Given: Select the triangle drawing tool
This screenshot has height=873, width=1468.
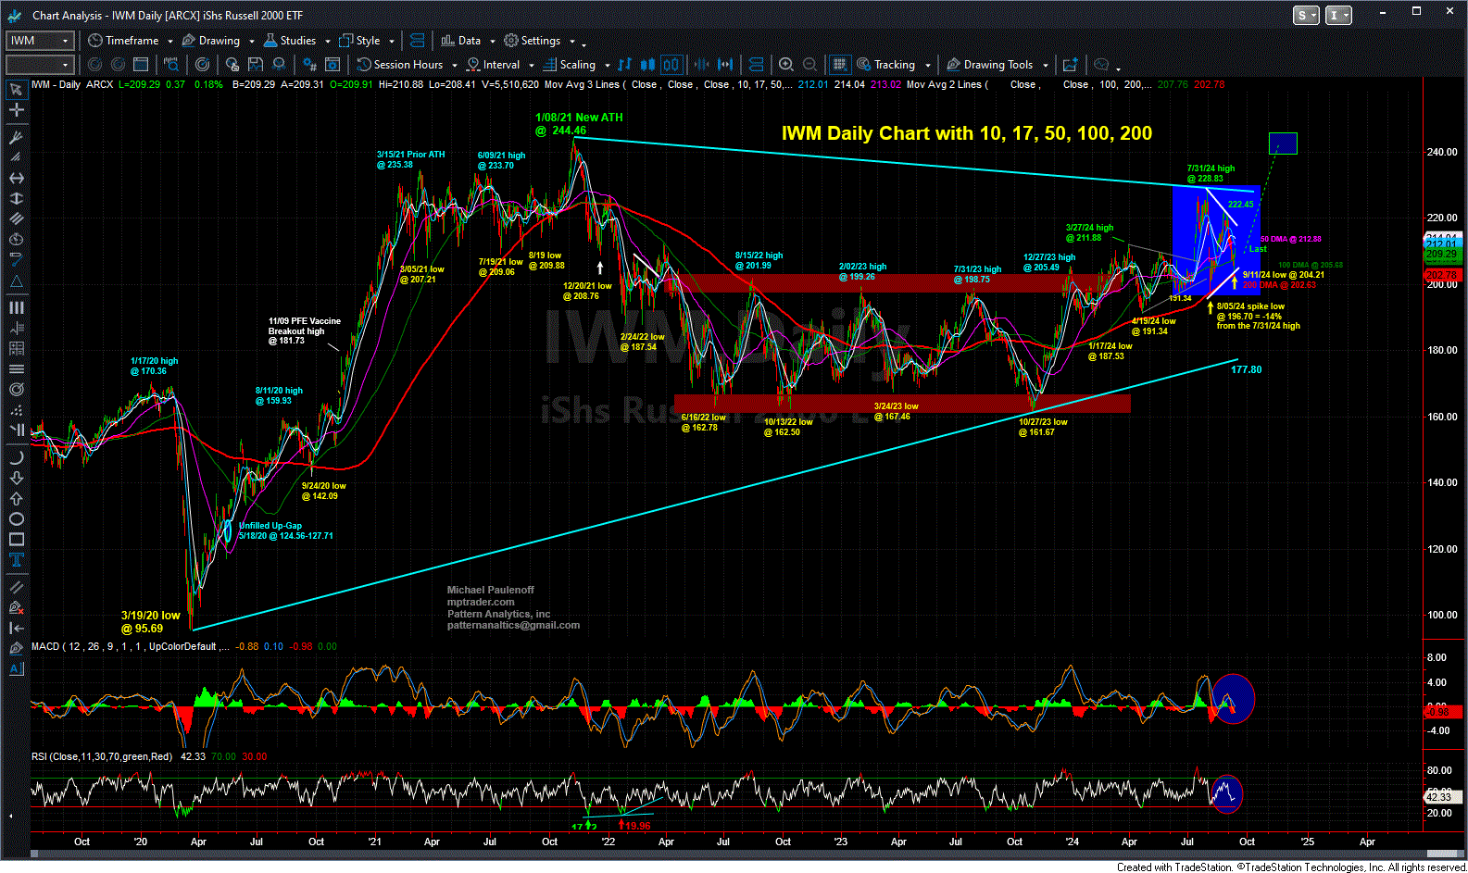Looking at the screenshot, I should 16,281.
